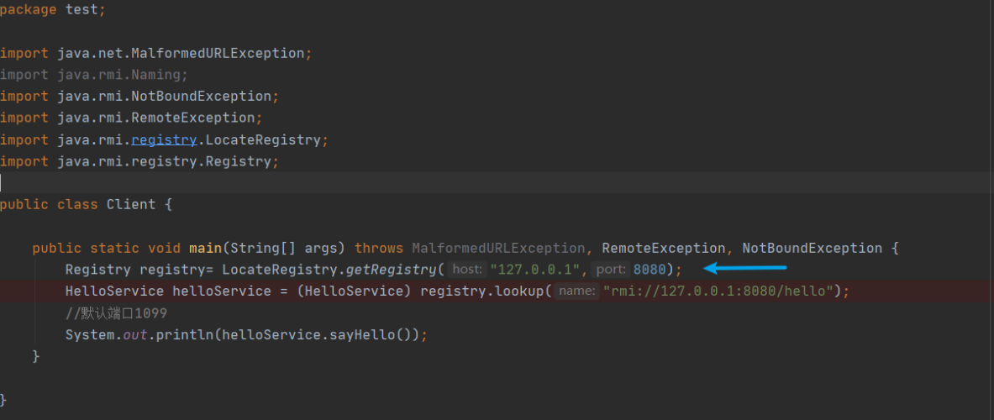Viewport: 994px width, 420px height.
Task: Click the "package test;" declaration line
Action: click(53, 10)
